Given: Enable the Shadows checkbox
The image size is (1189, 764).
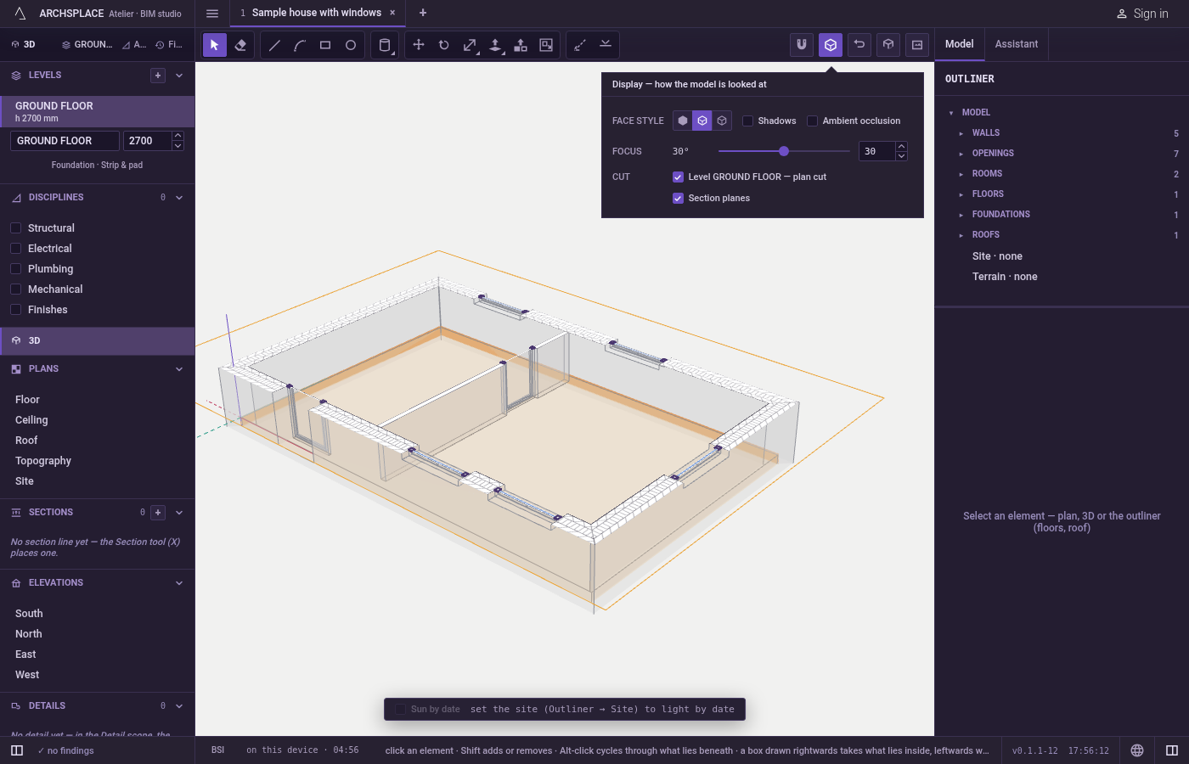Looking at the screenshot, I should pyautogui.click(x=747, y=121).
